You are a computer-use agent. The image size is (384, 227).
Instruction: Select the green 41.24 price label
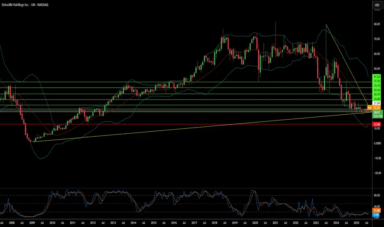pyautogui.click(x=376, y=77)
